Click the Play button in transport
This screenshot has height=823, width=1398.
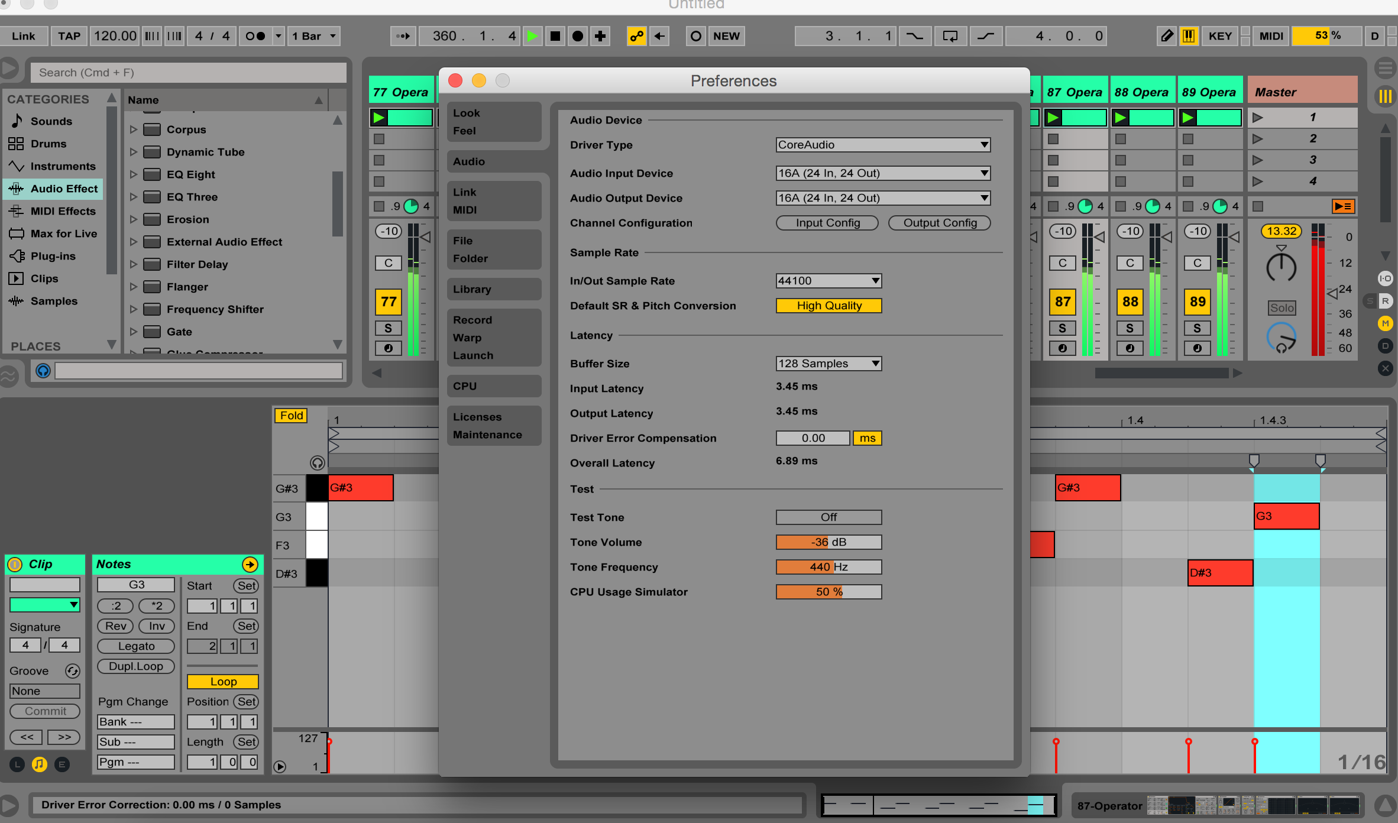[532, 36]
